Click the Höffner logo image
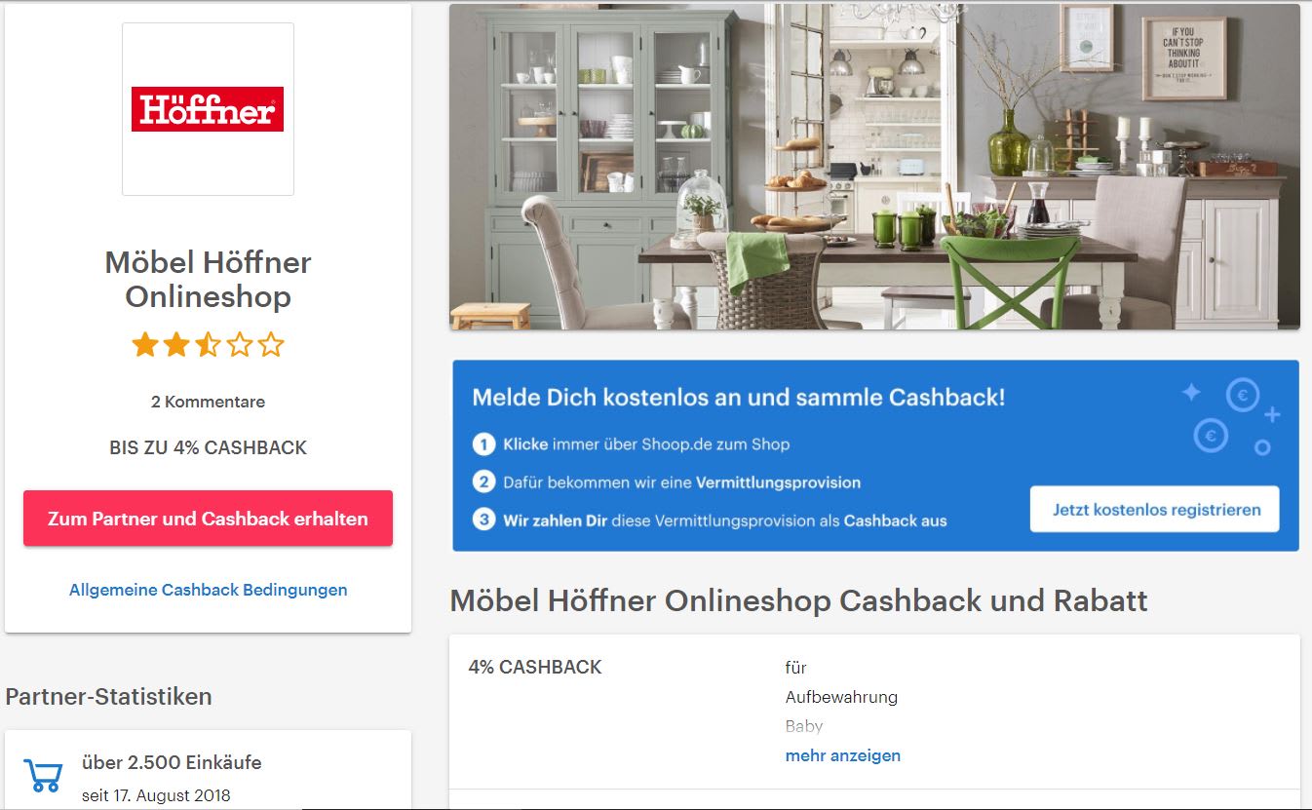This screenshot has width=1312, height=810. pyautogui.click(x=208, y=109)
